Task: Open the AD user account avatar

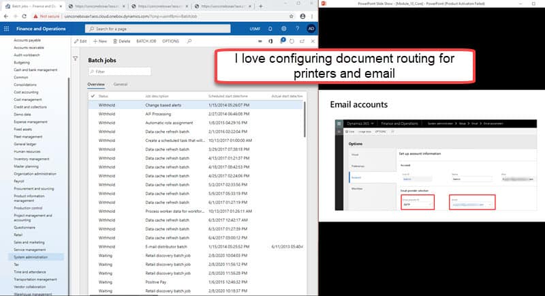Action: pos(311,29)
